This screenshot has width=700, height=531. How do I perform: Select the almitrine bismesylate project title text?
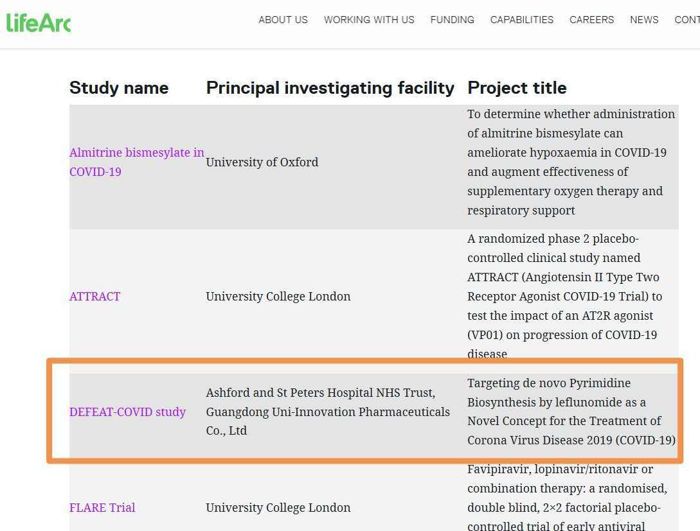click(571, 162)
